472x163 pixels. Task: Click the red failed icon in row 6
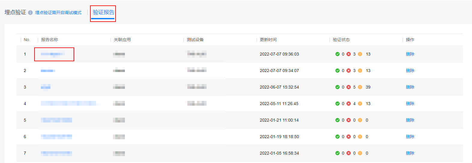pyautogui.click(x=349, y=137)
